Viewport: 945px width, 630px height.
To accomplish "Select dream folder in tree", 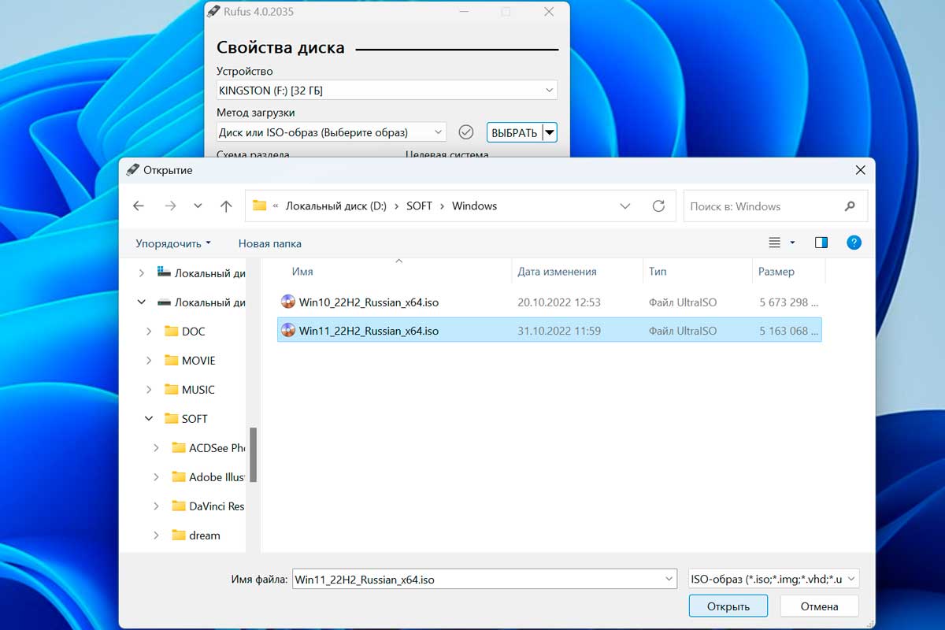I will point(196,535).
